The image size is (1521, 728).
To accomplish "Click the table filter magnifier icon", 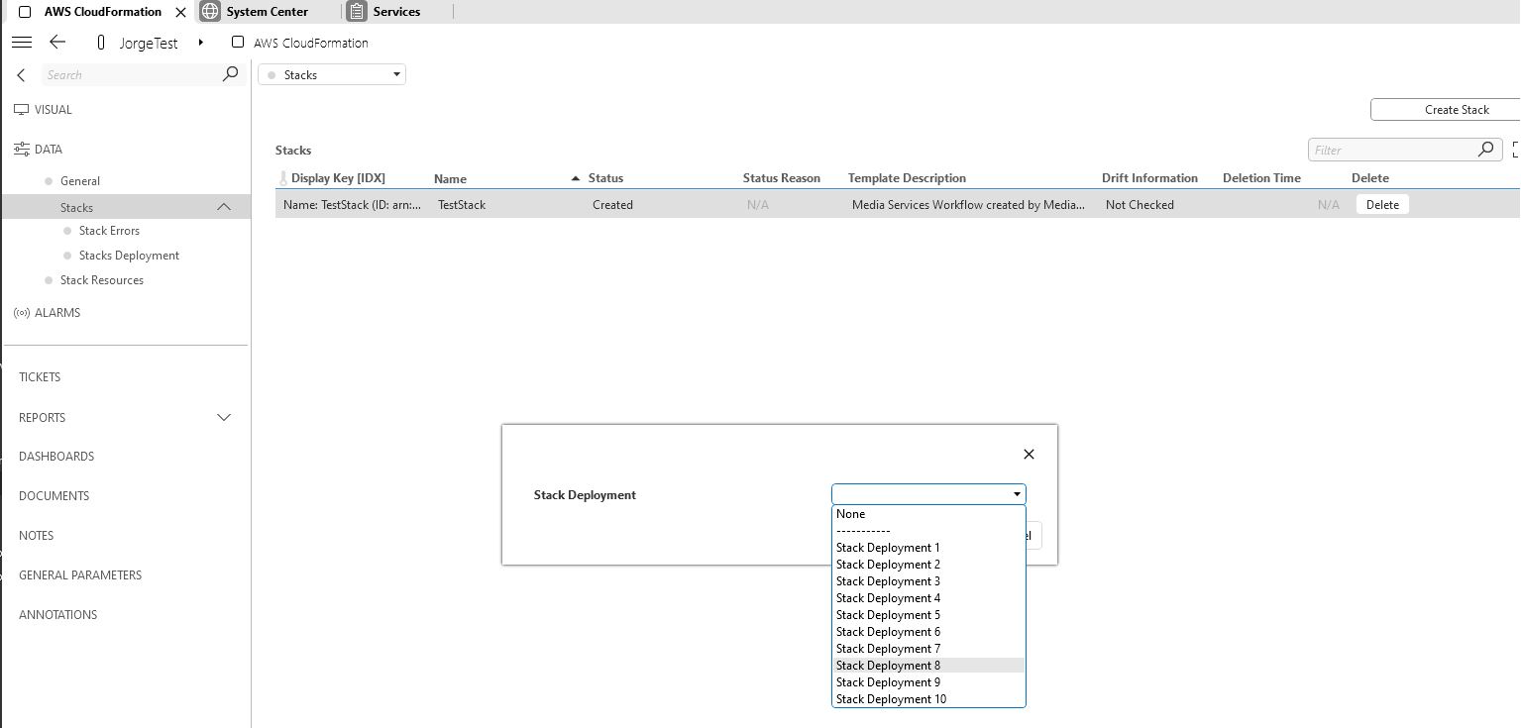I will (1485, 150).
